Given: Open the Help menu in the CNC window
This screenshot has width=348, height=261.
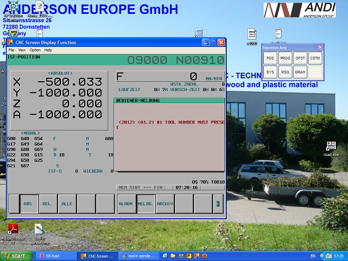Looking at the screenshot, I should pyautogui.click(x=48, y=50).
